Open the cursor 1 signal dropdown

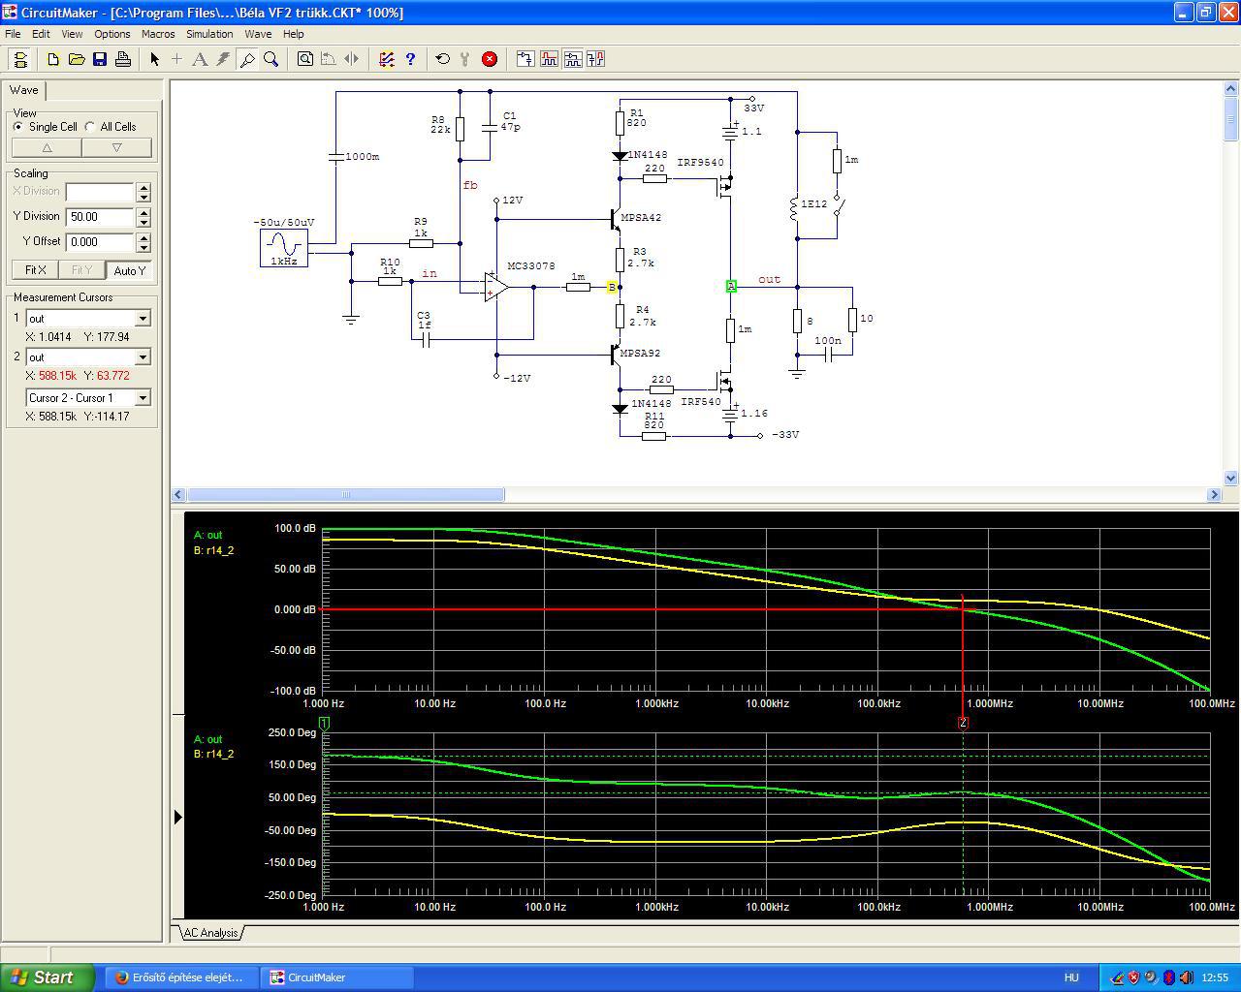[x=143, y=319]
